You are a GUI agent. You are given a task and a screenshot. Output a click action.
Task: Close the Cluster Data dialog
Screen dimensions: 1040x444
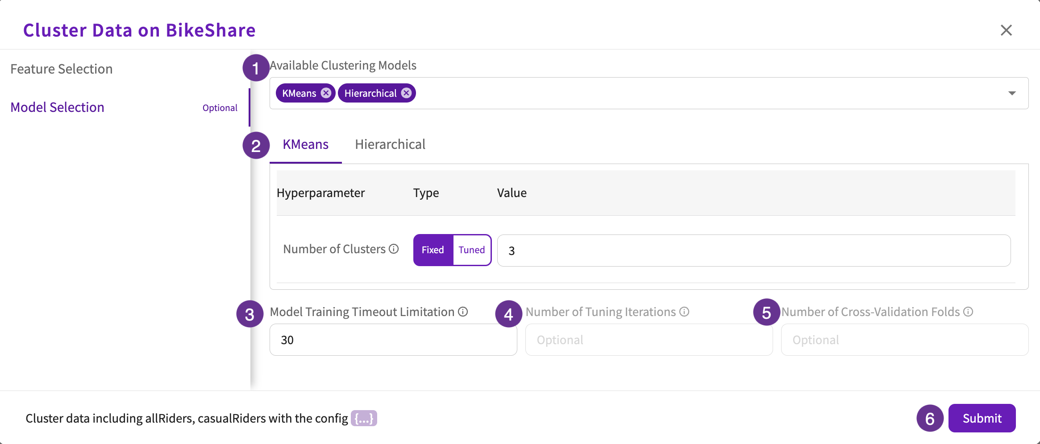coord(1006,30)
